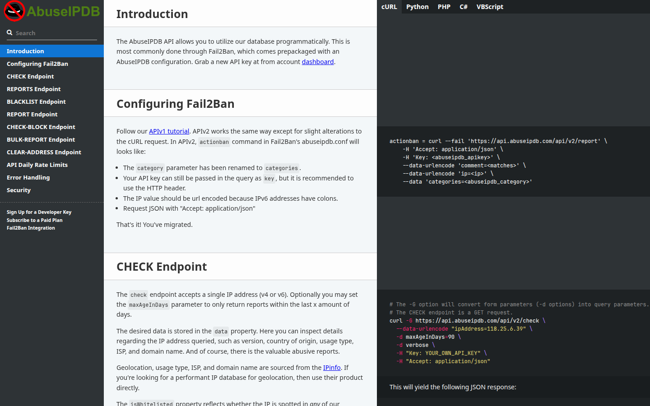Switch code samples to PHP tab
Image resolution: width=650 pixels, height=406 pixels.
coord(444,7)
